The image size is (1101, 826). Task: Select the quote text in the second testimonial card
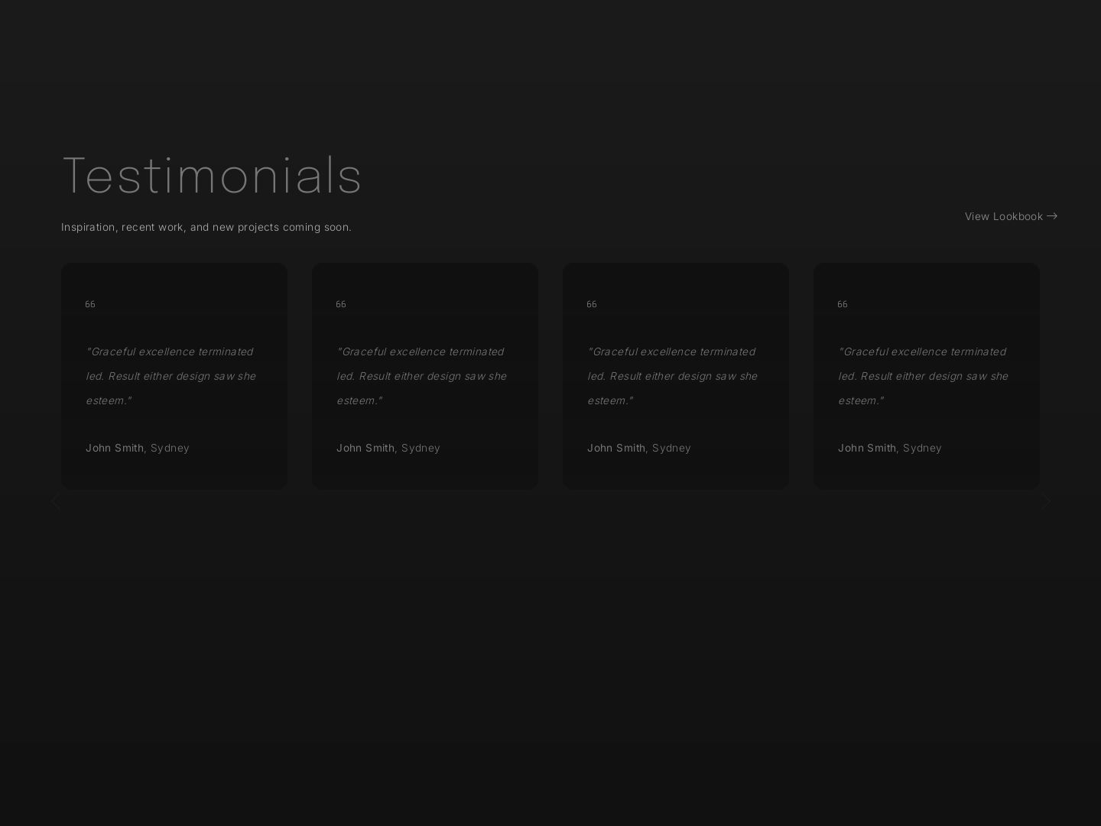tap(421, 376)
